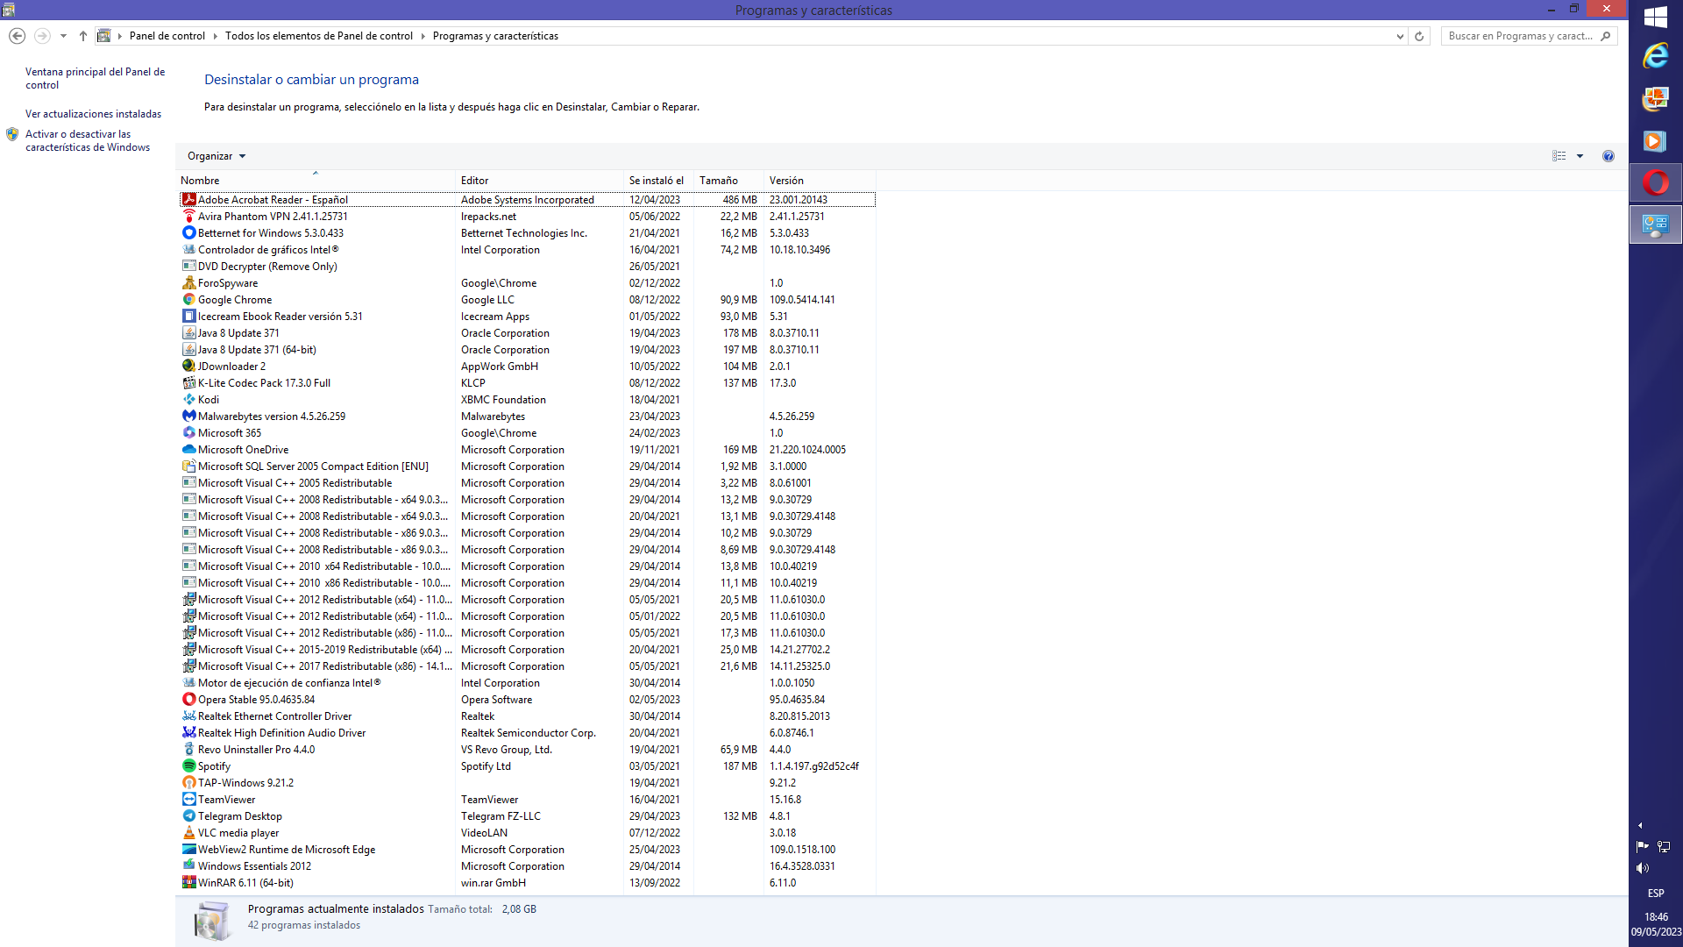Screen dimensions: 1683x947
Task: Sort by the Se instaló el column
Action: click(658, 181)
